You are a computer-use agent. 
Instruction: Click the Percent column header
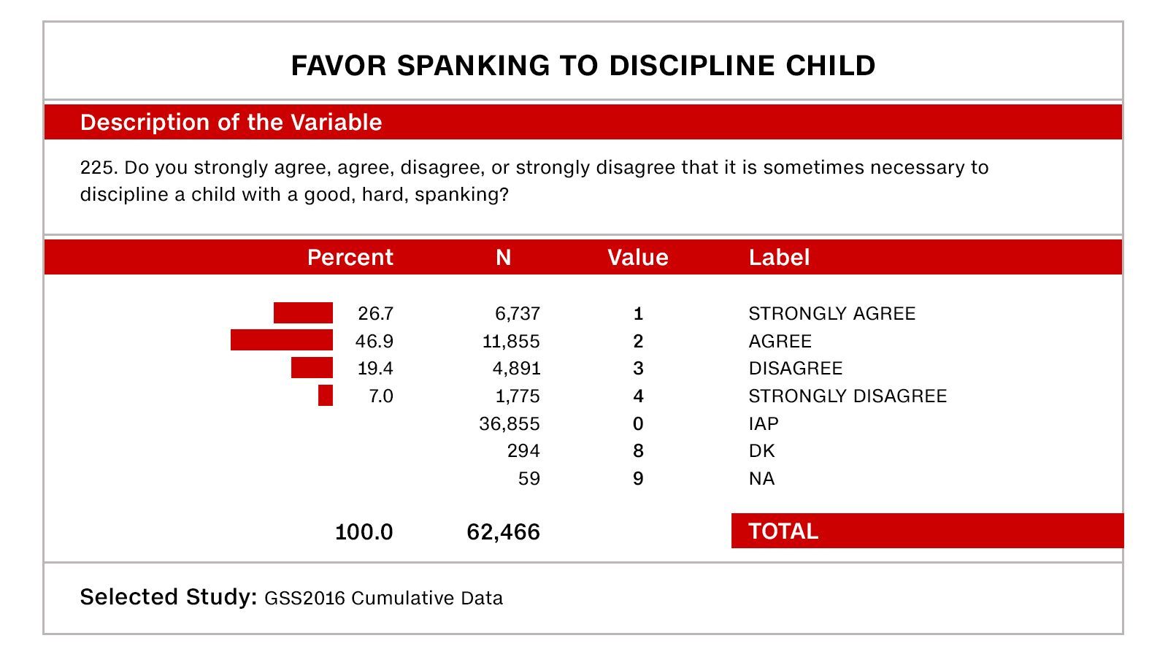[x=350, y=257]
